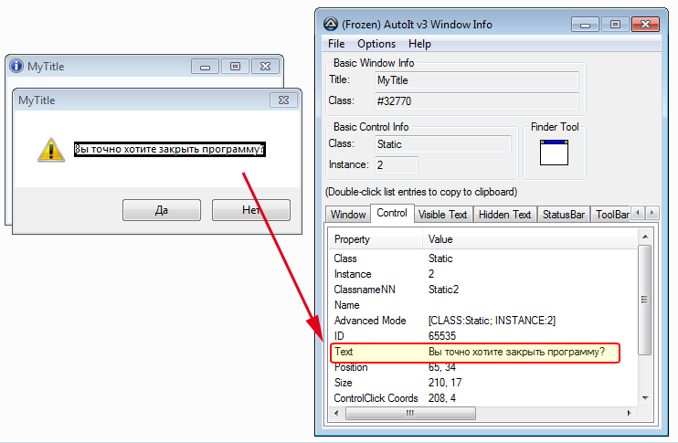
Task: Open the Options menu
Action: (376, 44)
